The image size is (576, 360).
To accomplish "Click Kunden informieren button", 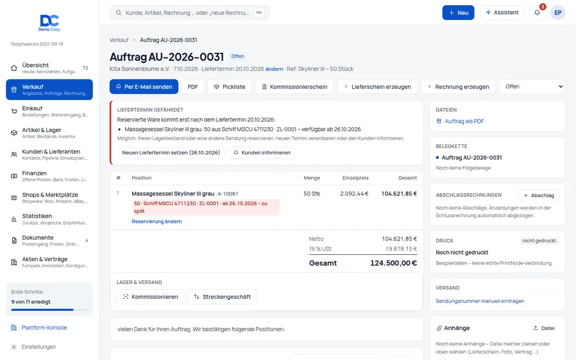I will [262, 153].
